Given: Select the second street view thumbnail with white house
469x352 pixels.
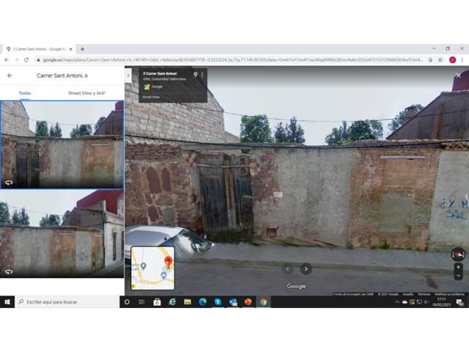Looking at the screenshot, I should click(x=62, y=234).
